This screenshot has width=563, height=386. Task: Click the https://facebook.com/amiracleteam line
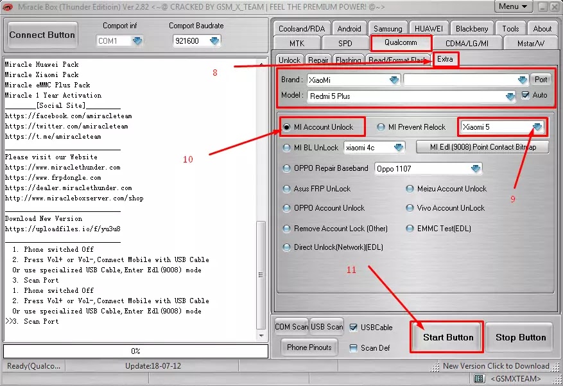click(x=68, y=116)
